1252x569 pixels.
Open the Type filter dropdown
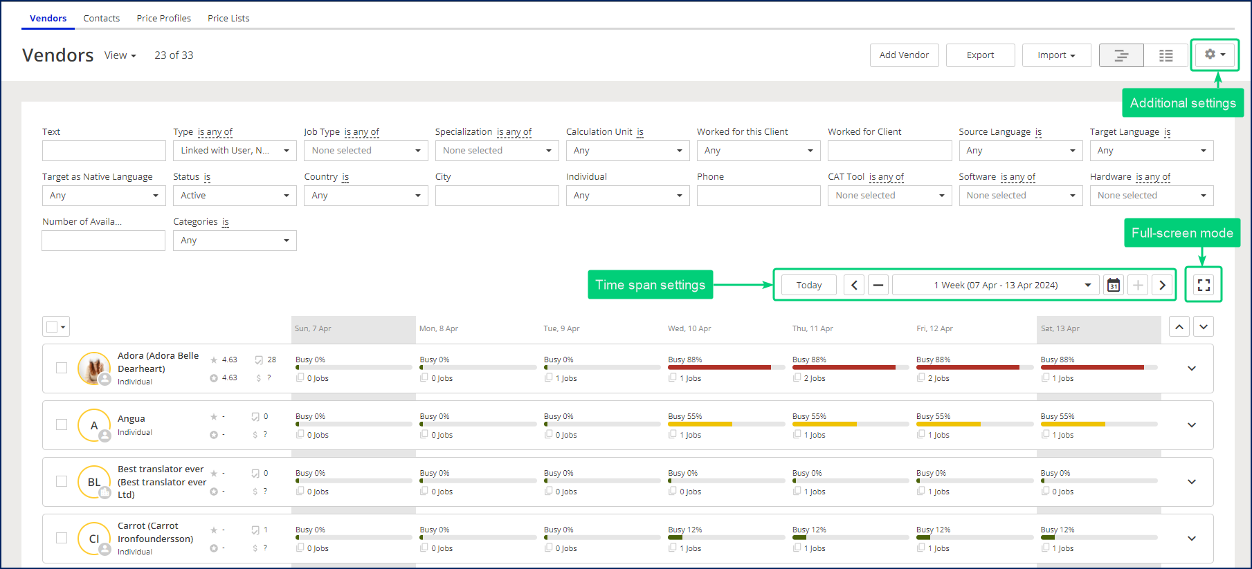click(x=235, y=151)
